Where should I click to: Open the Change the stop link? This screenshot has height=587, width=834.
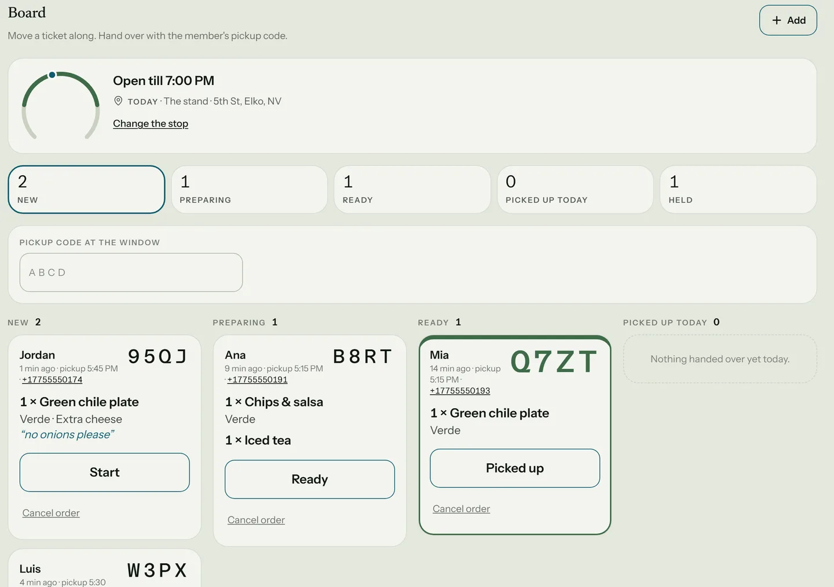coord(151,124)
